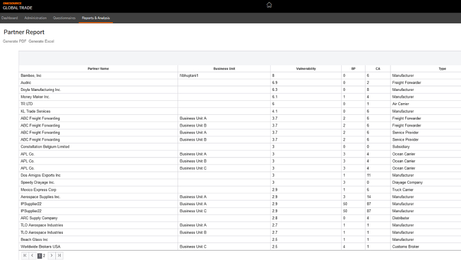Open the Administration menu
The image size is (461, 260).
click(x=36, y=18)
